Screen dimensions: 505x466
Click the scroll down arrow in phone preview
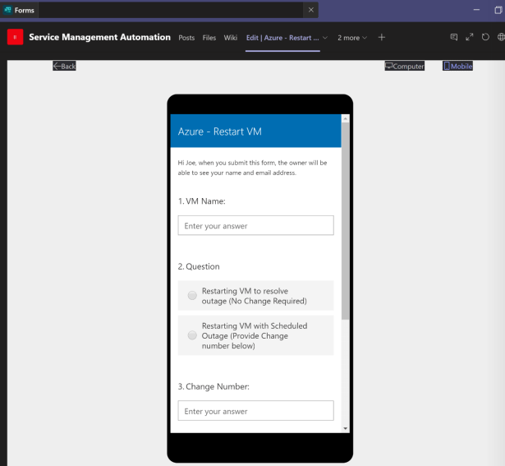point(345,428)
